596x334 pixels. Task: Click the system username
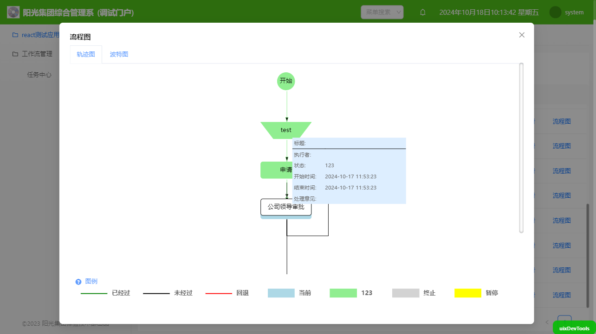[x=574, y=13]
